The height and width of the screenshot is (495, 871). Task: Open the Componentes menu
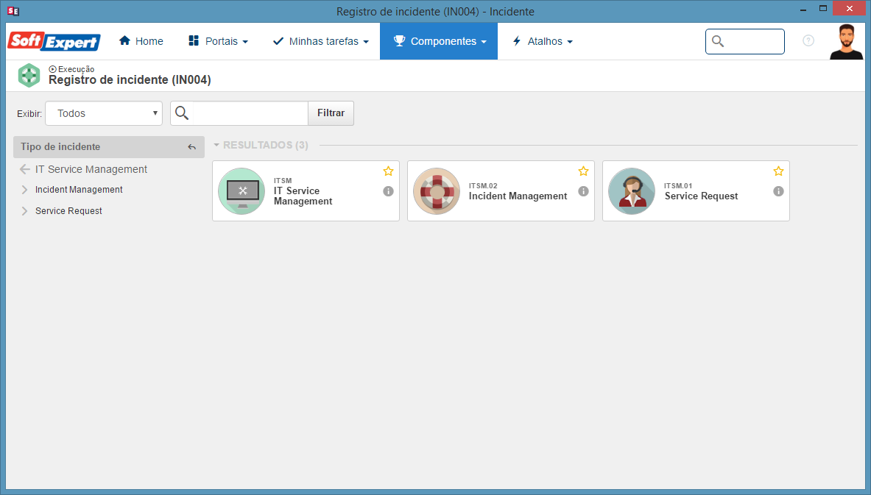(439, 41)
